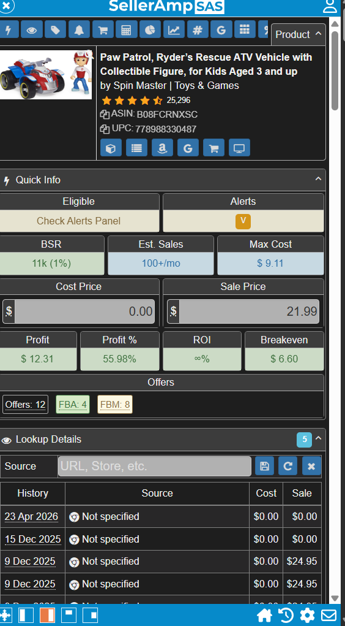Click the Offers: 12 badge

coord(26,405)
